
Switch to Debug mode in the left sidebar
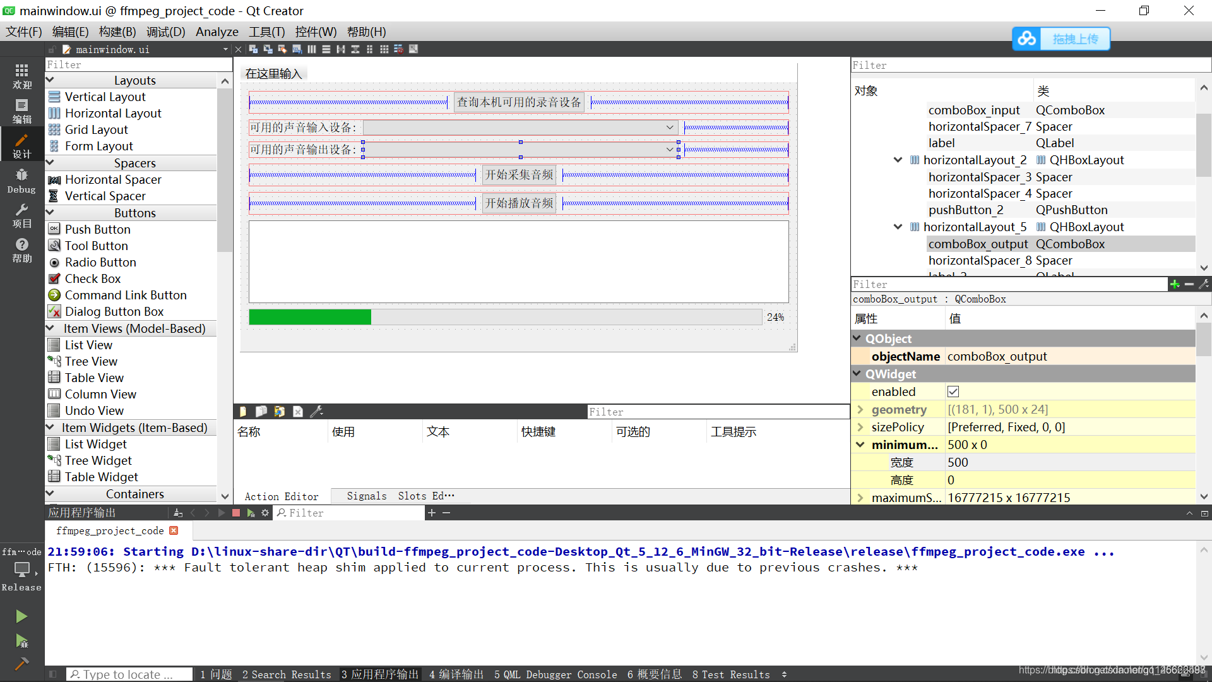tap(21, 180)
